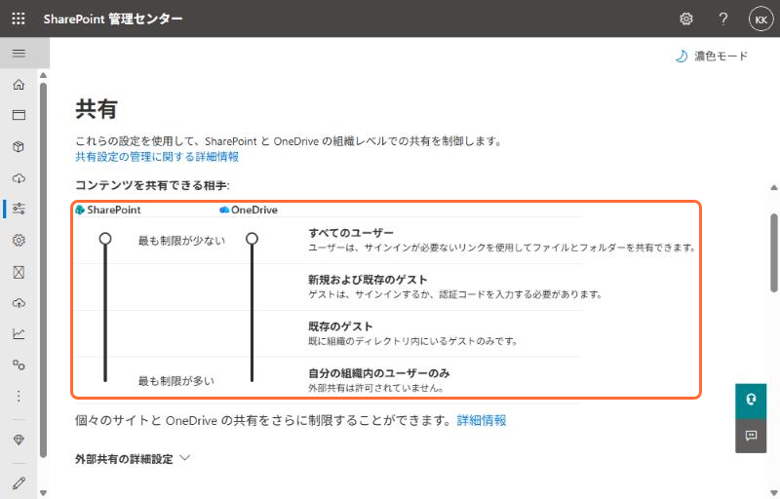Open 共有設定の管理に関する詳細情報 link
780x499 pixels.
(x=157, y=157)
